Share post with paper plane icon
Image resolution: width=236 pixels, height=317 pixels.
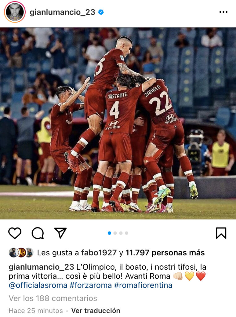60,233
